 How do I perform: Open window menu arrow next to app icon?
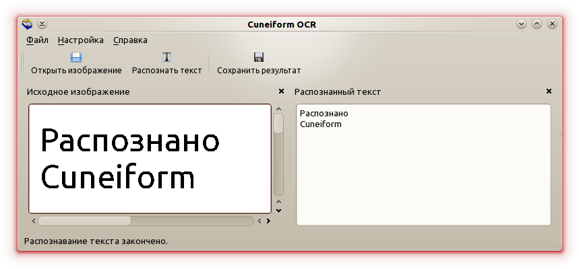pos(42,24)
